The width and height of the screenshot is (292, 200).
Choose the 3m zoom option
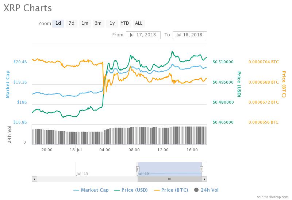(x=98, y=23)
